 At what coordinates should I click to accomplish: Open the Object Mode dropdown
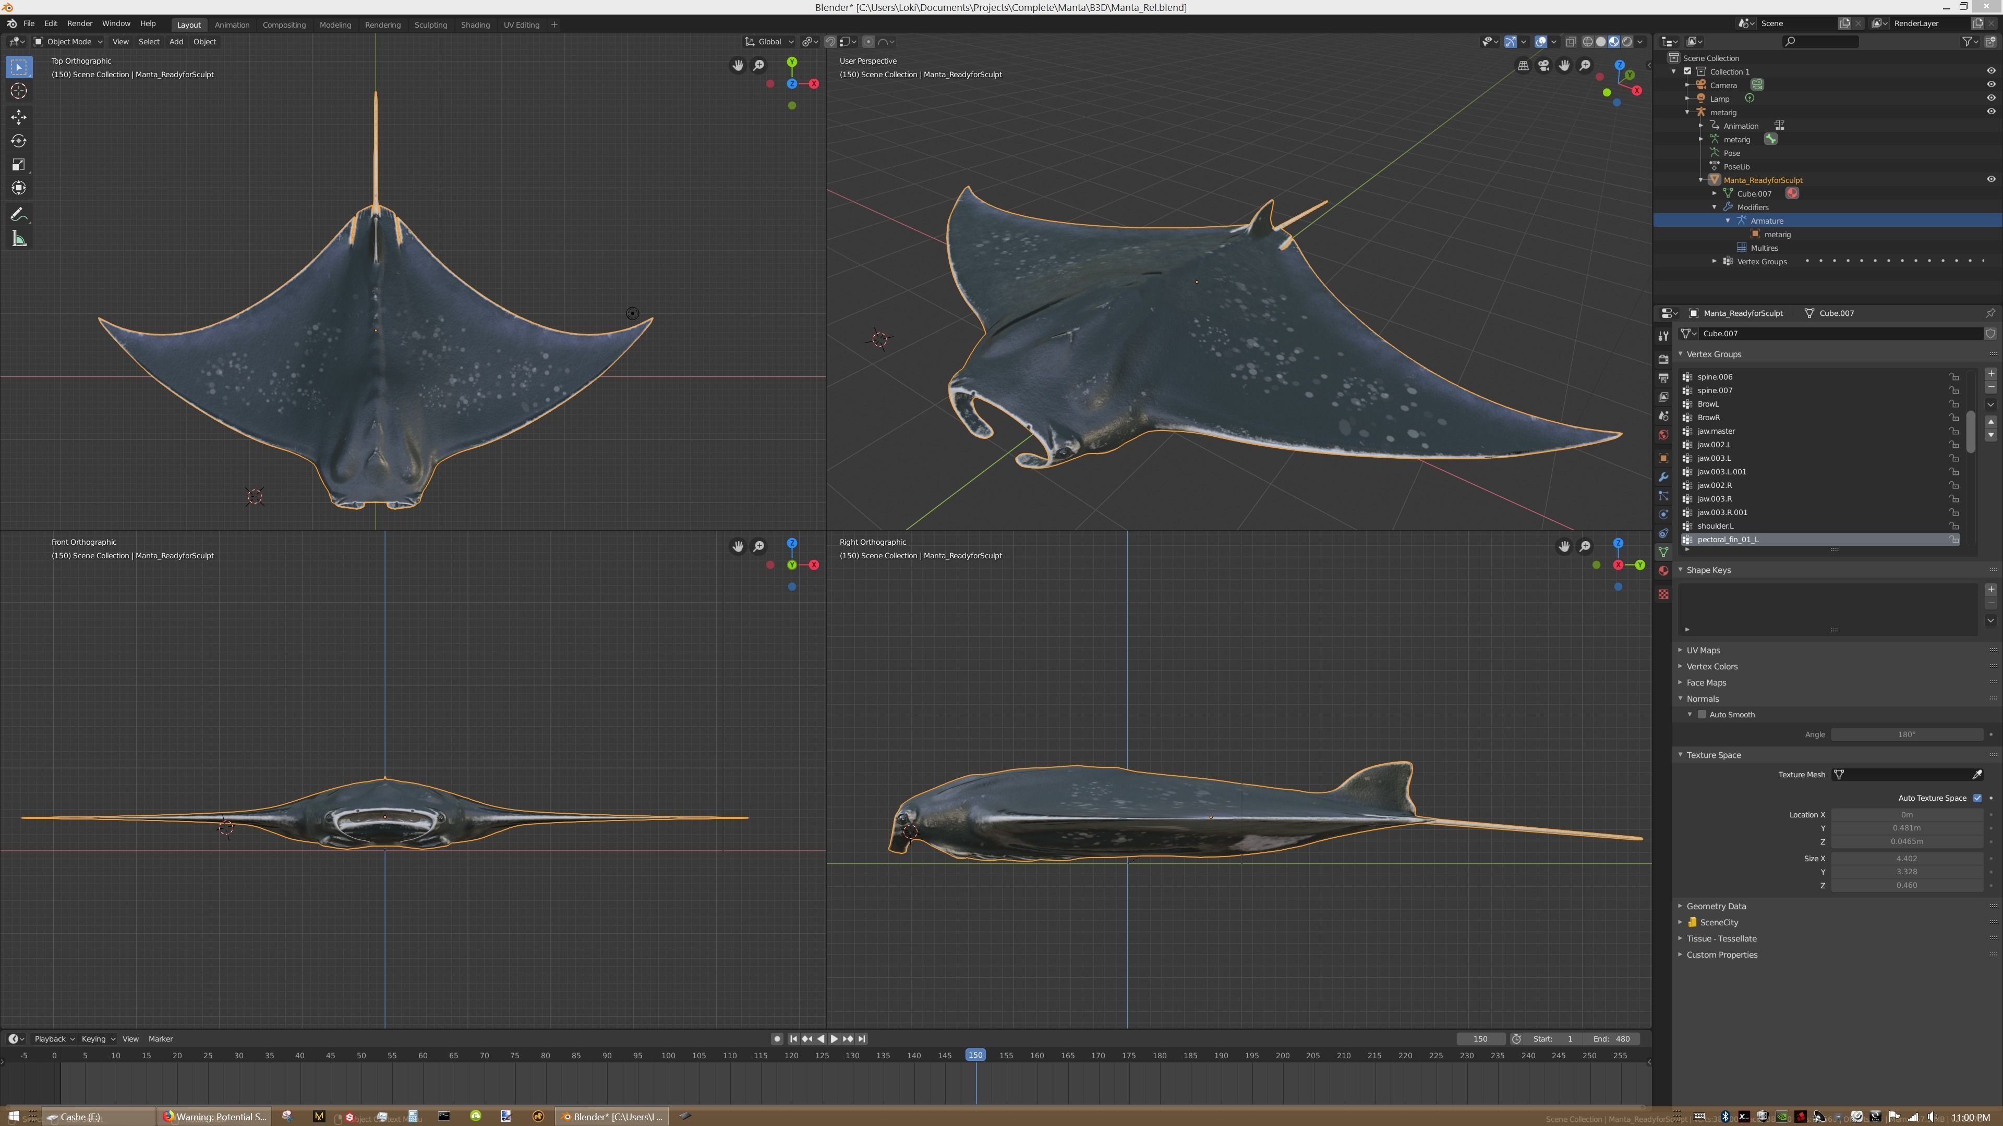pyautogui.click(x=68, y=42)
